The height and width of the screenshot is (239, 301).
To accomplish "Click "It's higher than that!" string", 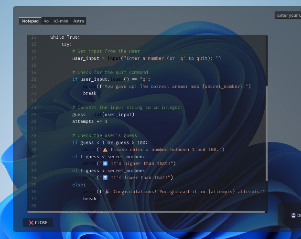I will [x=142, y=163].
